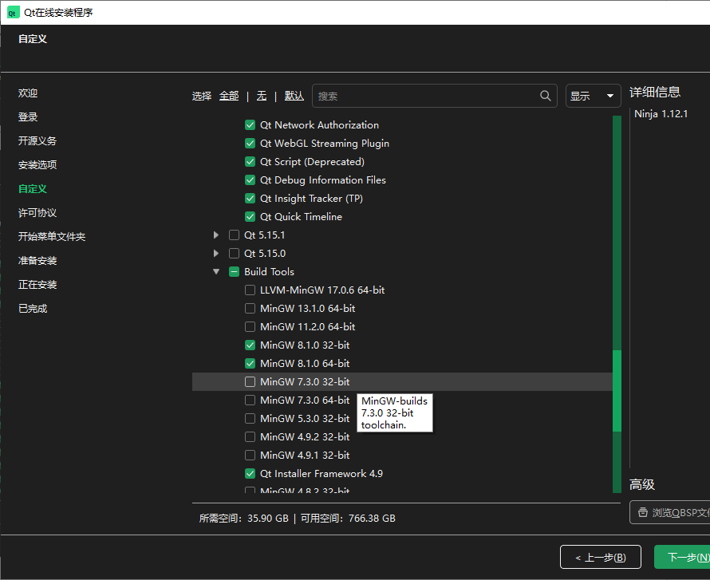Screen dimensions: 710x580
Task: Check MinGW 4.9.2 32-bit
Action: (250, 437)
